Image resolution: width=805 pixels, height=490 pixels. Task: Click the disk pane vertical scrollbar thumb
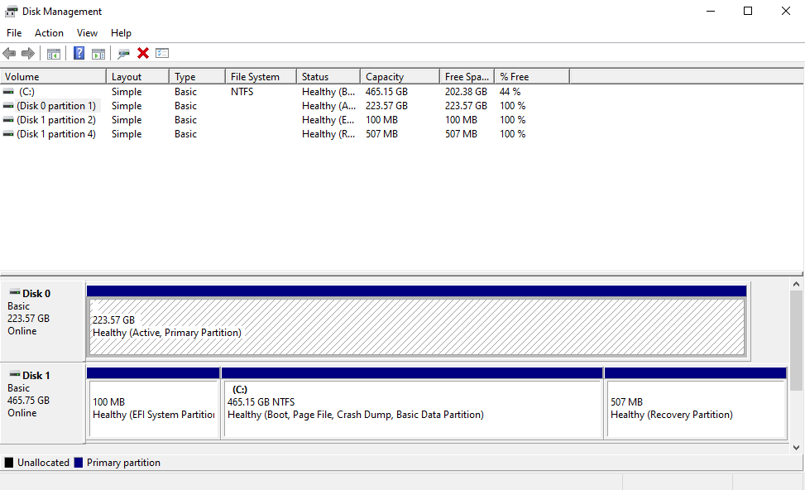[x=796, y=340]
